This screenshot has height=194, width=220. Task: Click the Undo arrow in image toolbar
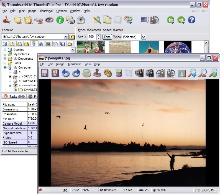pos(66,73)
